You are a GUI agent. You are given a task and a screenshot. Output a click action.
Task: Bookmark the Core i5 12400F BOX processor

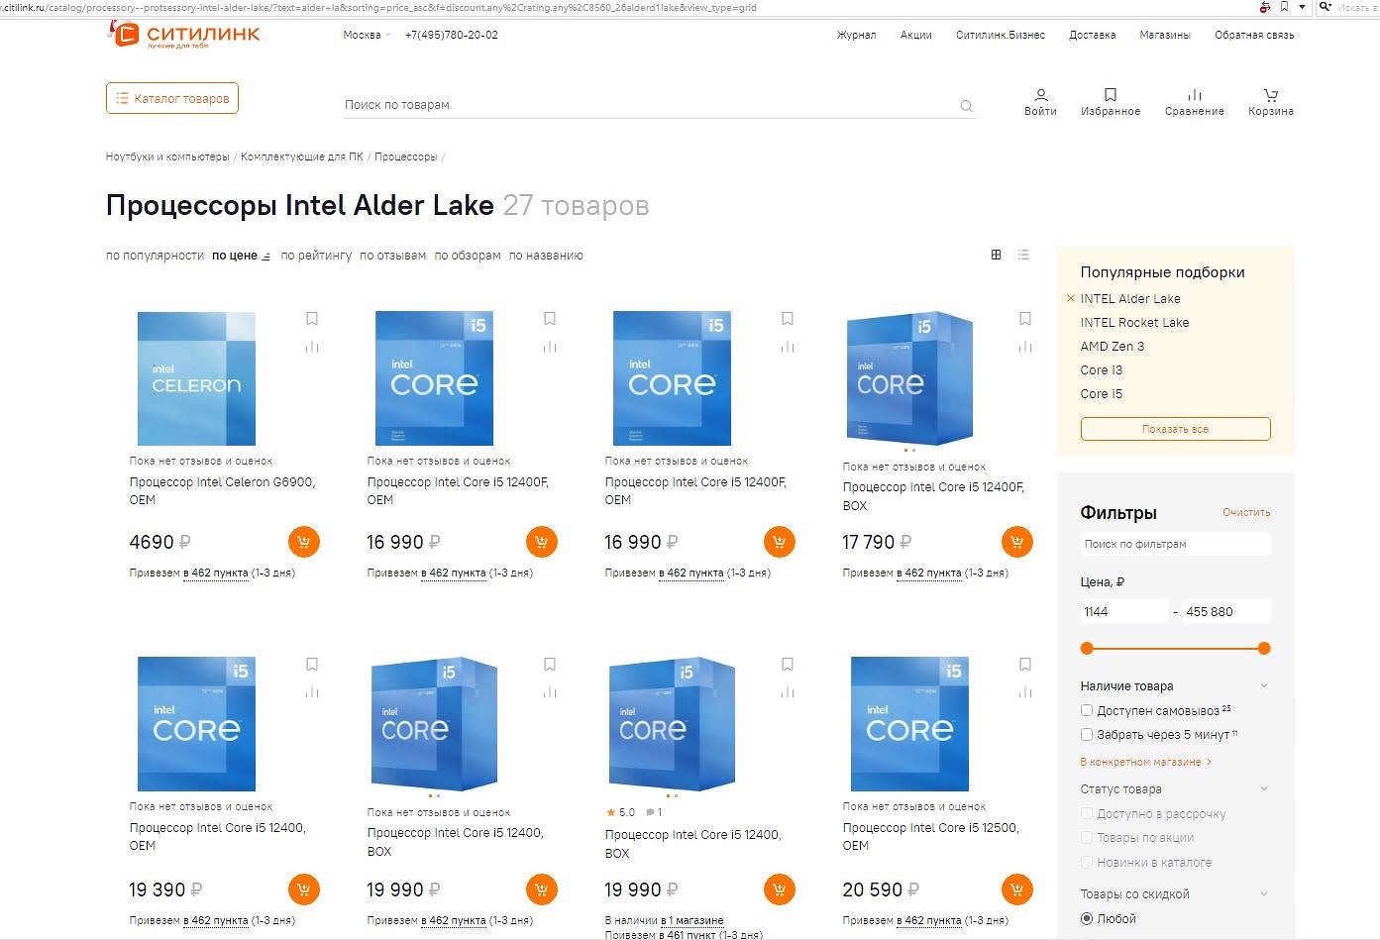click(x=1024, y=319)
